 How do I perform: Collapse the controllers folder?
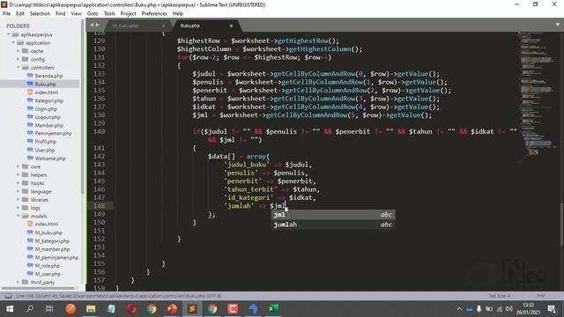coord(18,68)
